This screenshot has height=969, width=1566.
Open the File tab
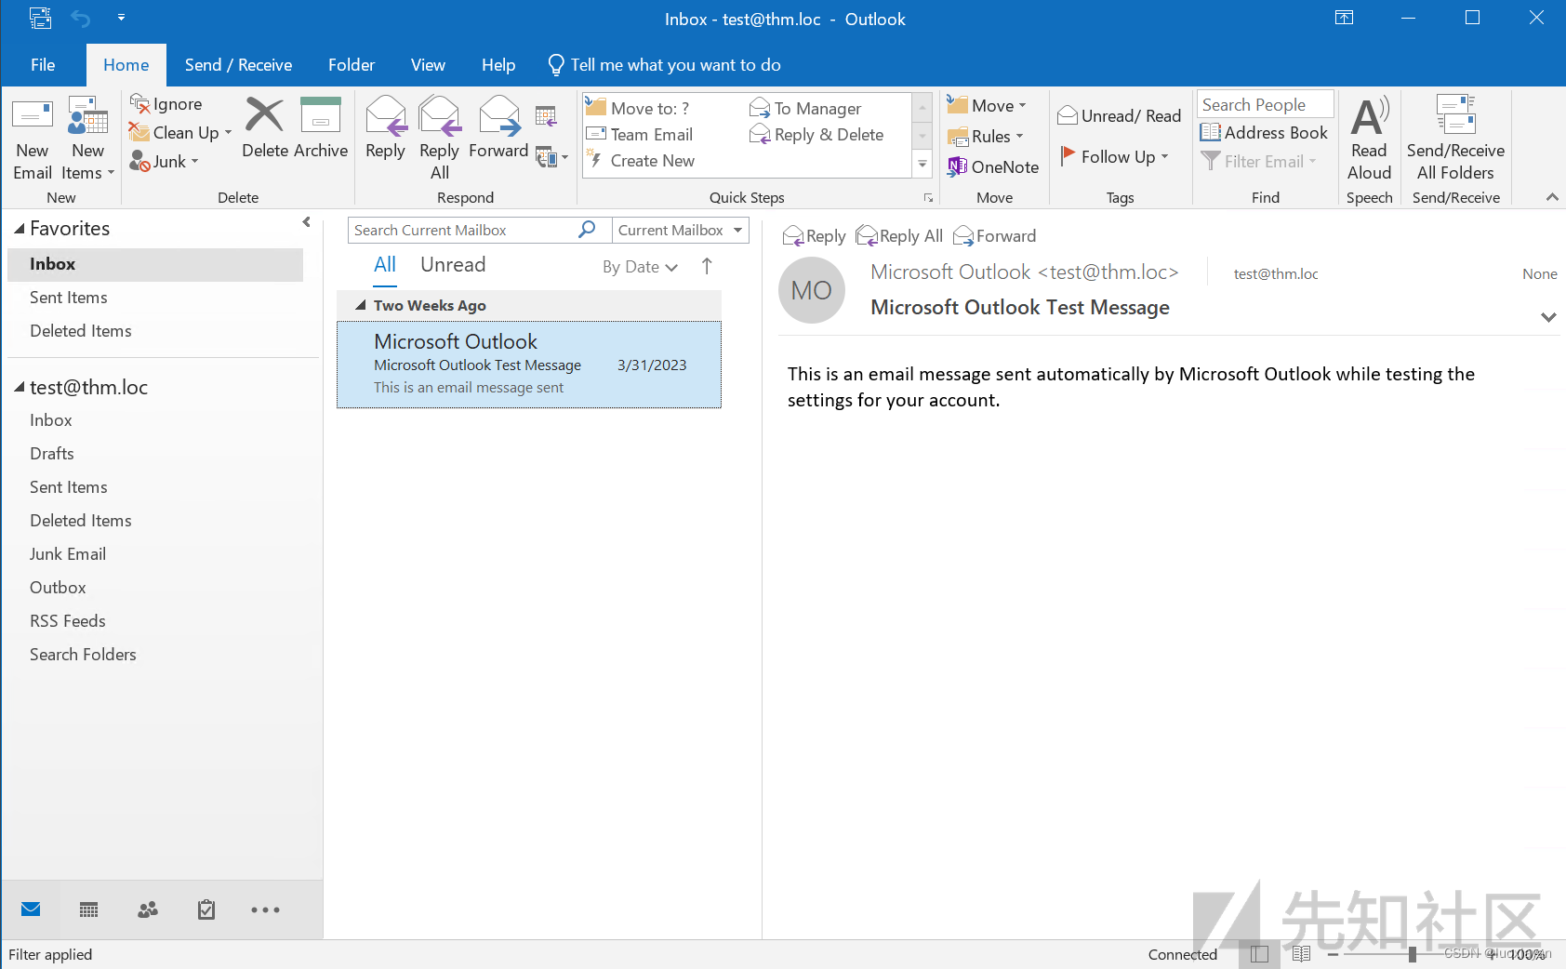(x=43, y=65)
